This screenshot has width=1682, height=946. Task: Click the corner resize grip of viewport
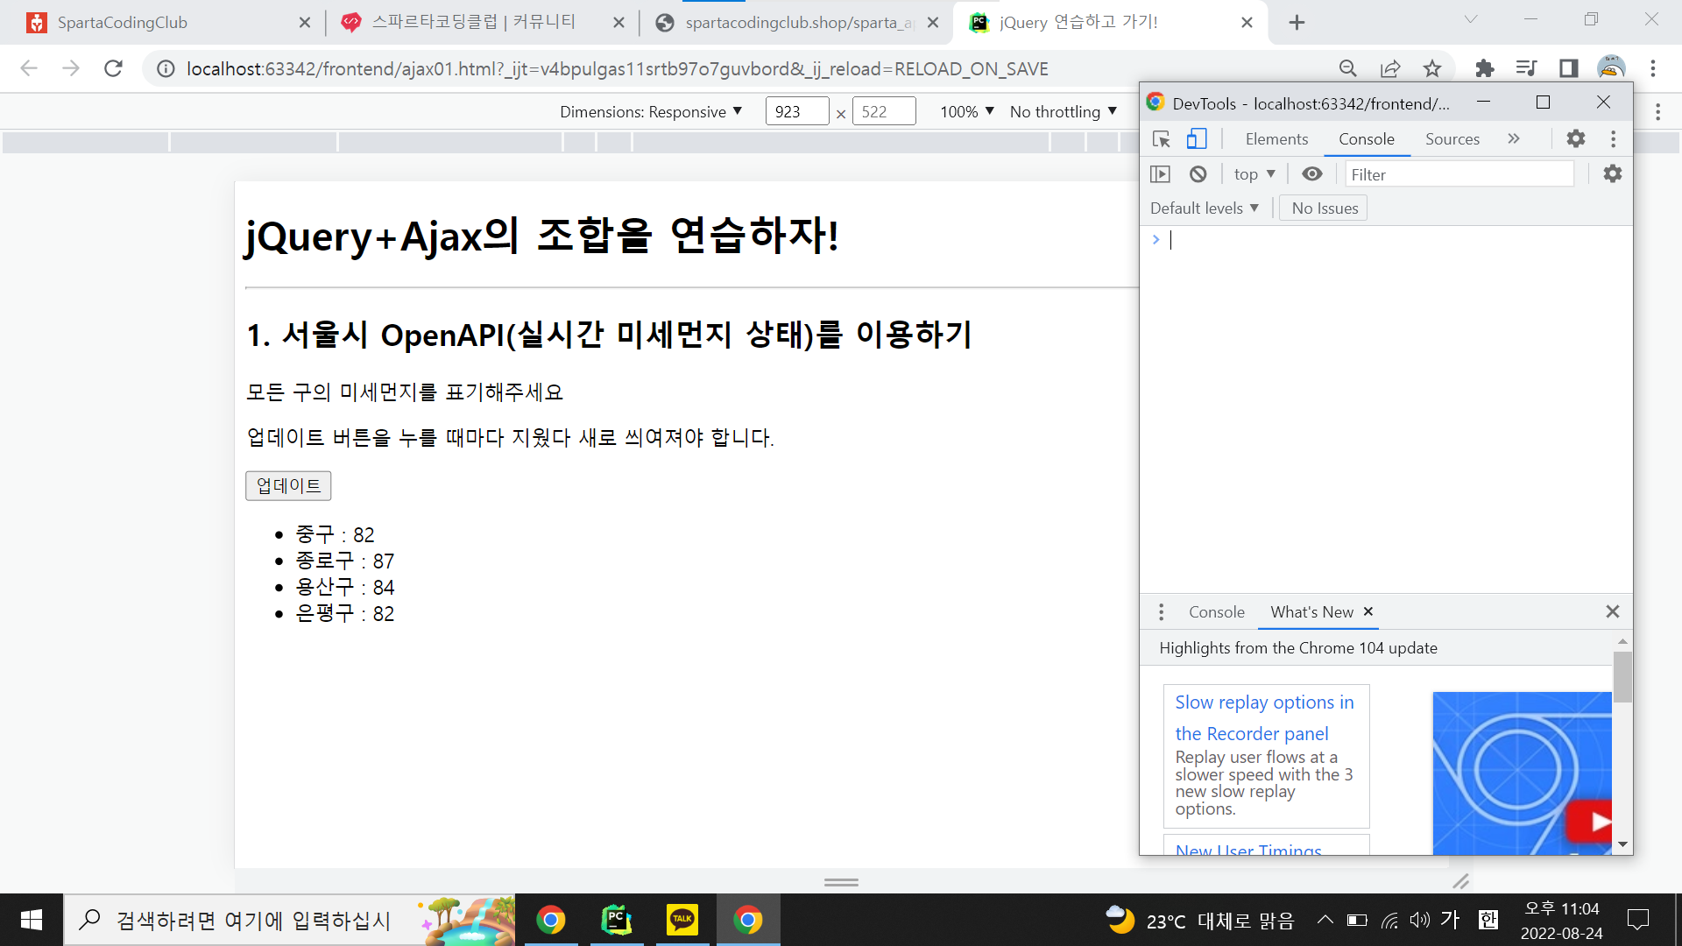pyautogui.click(x=1461, y=881)
